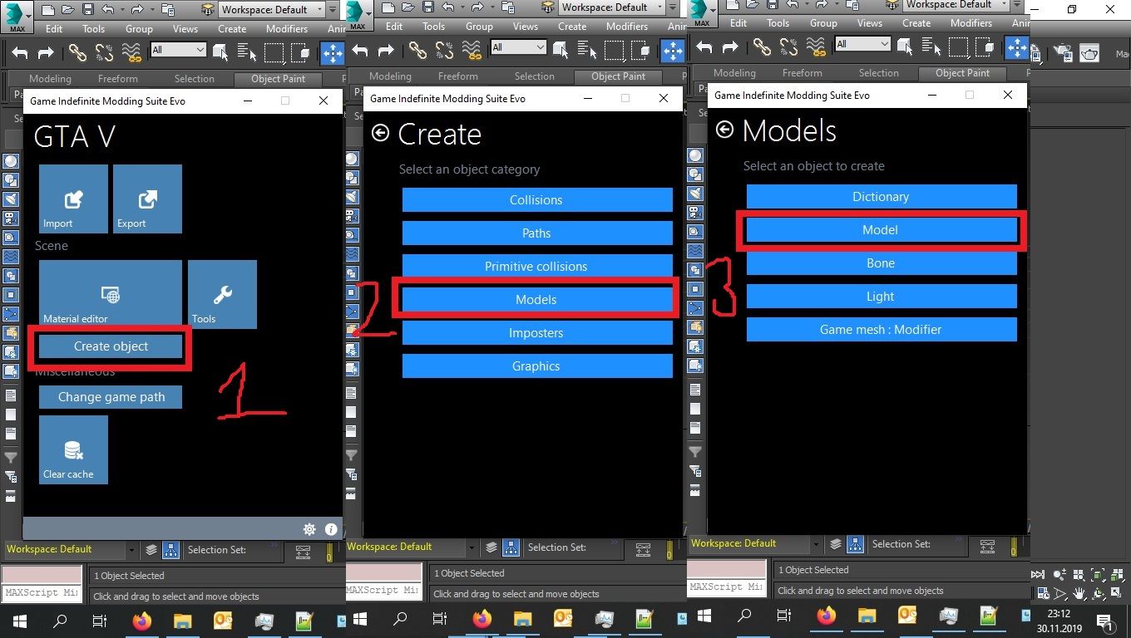Viewport: 1131px width, 638px height.
Task: Open the Tools wrench tile
Action: pyautogui.click(x=222, y=294)
